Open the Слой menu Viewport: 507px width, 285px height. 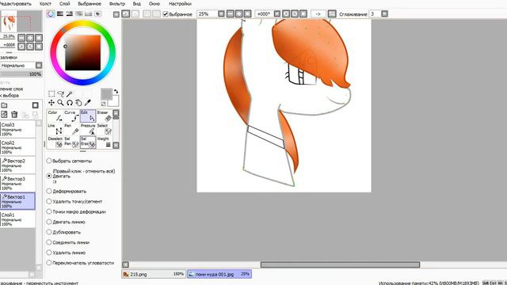65,4
